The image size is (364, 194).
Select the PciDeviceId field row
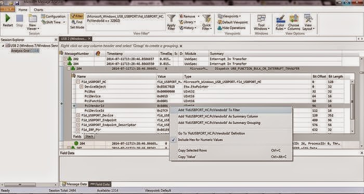pyautogui.click(x=211, y=110)
